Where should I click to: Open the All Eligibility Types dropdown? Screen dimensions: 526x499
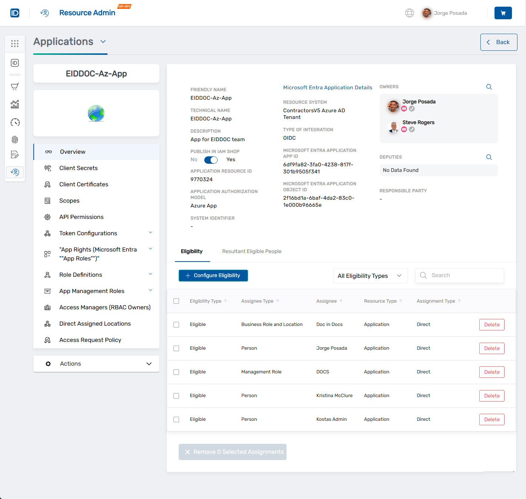(x=370, y=276)
